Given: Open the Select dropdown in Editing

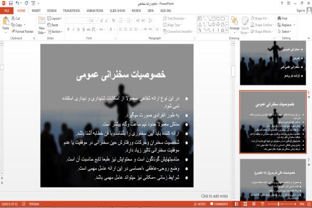Looking at the screenshot, I should tap(284, 31).
